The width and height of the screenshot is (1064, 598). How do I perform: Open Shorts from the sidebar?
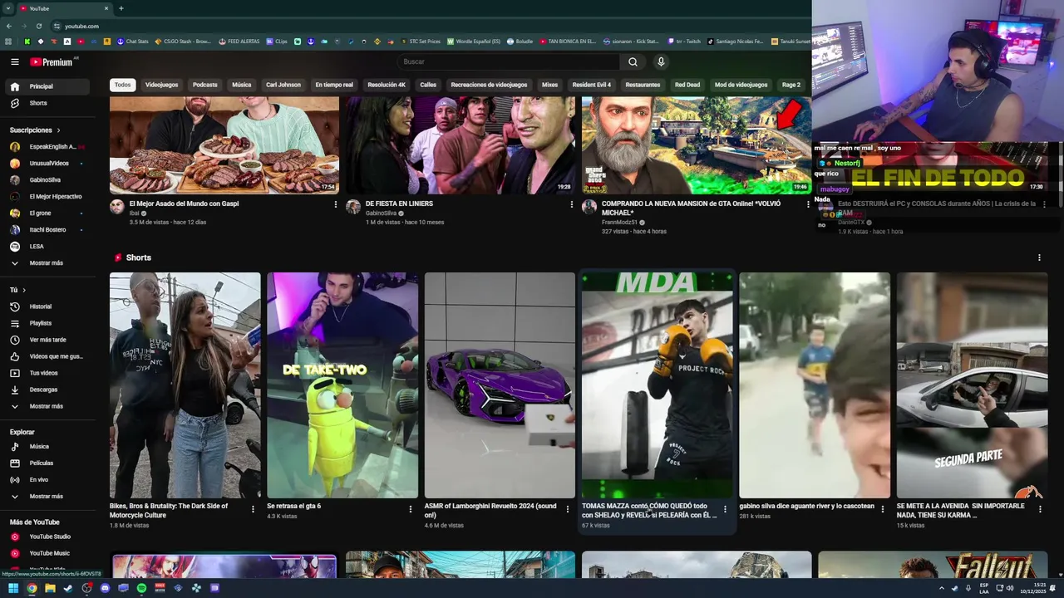pos(48,103)
